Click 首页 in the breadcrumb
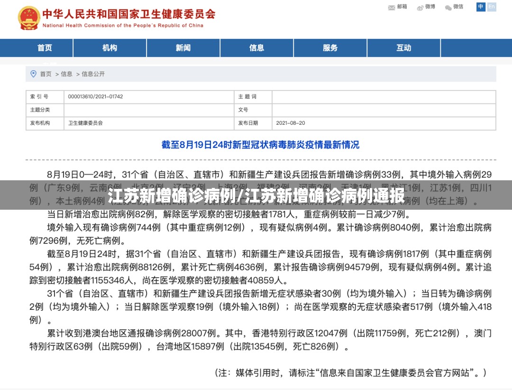This screenshot has height=390, width=512. 46,74
